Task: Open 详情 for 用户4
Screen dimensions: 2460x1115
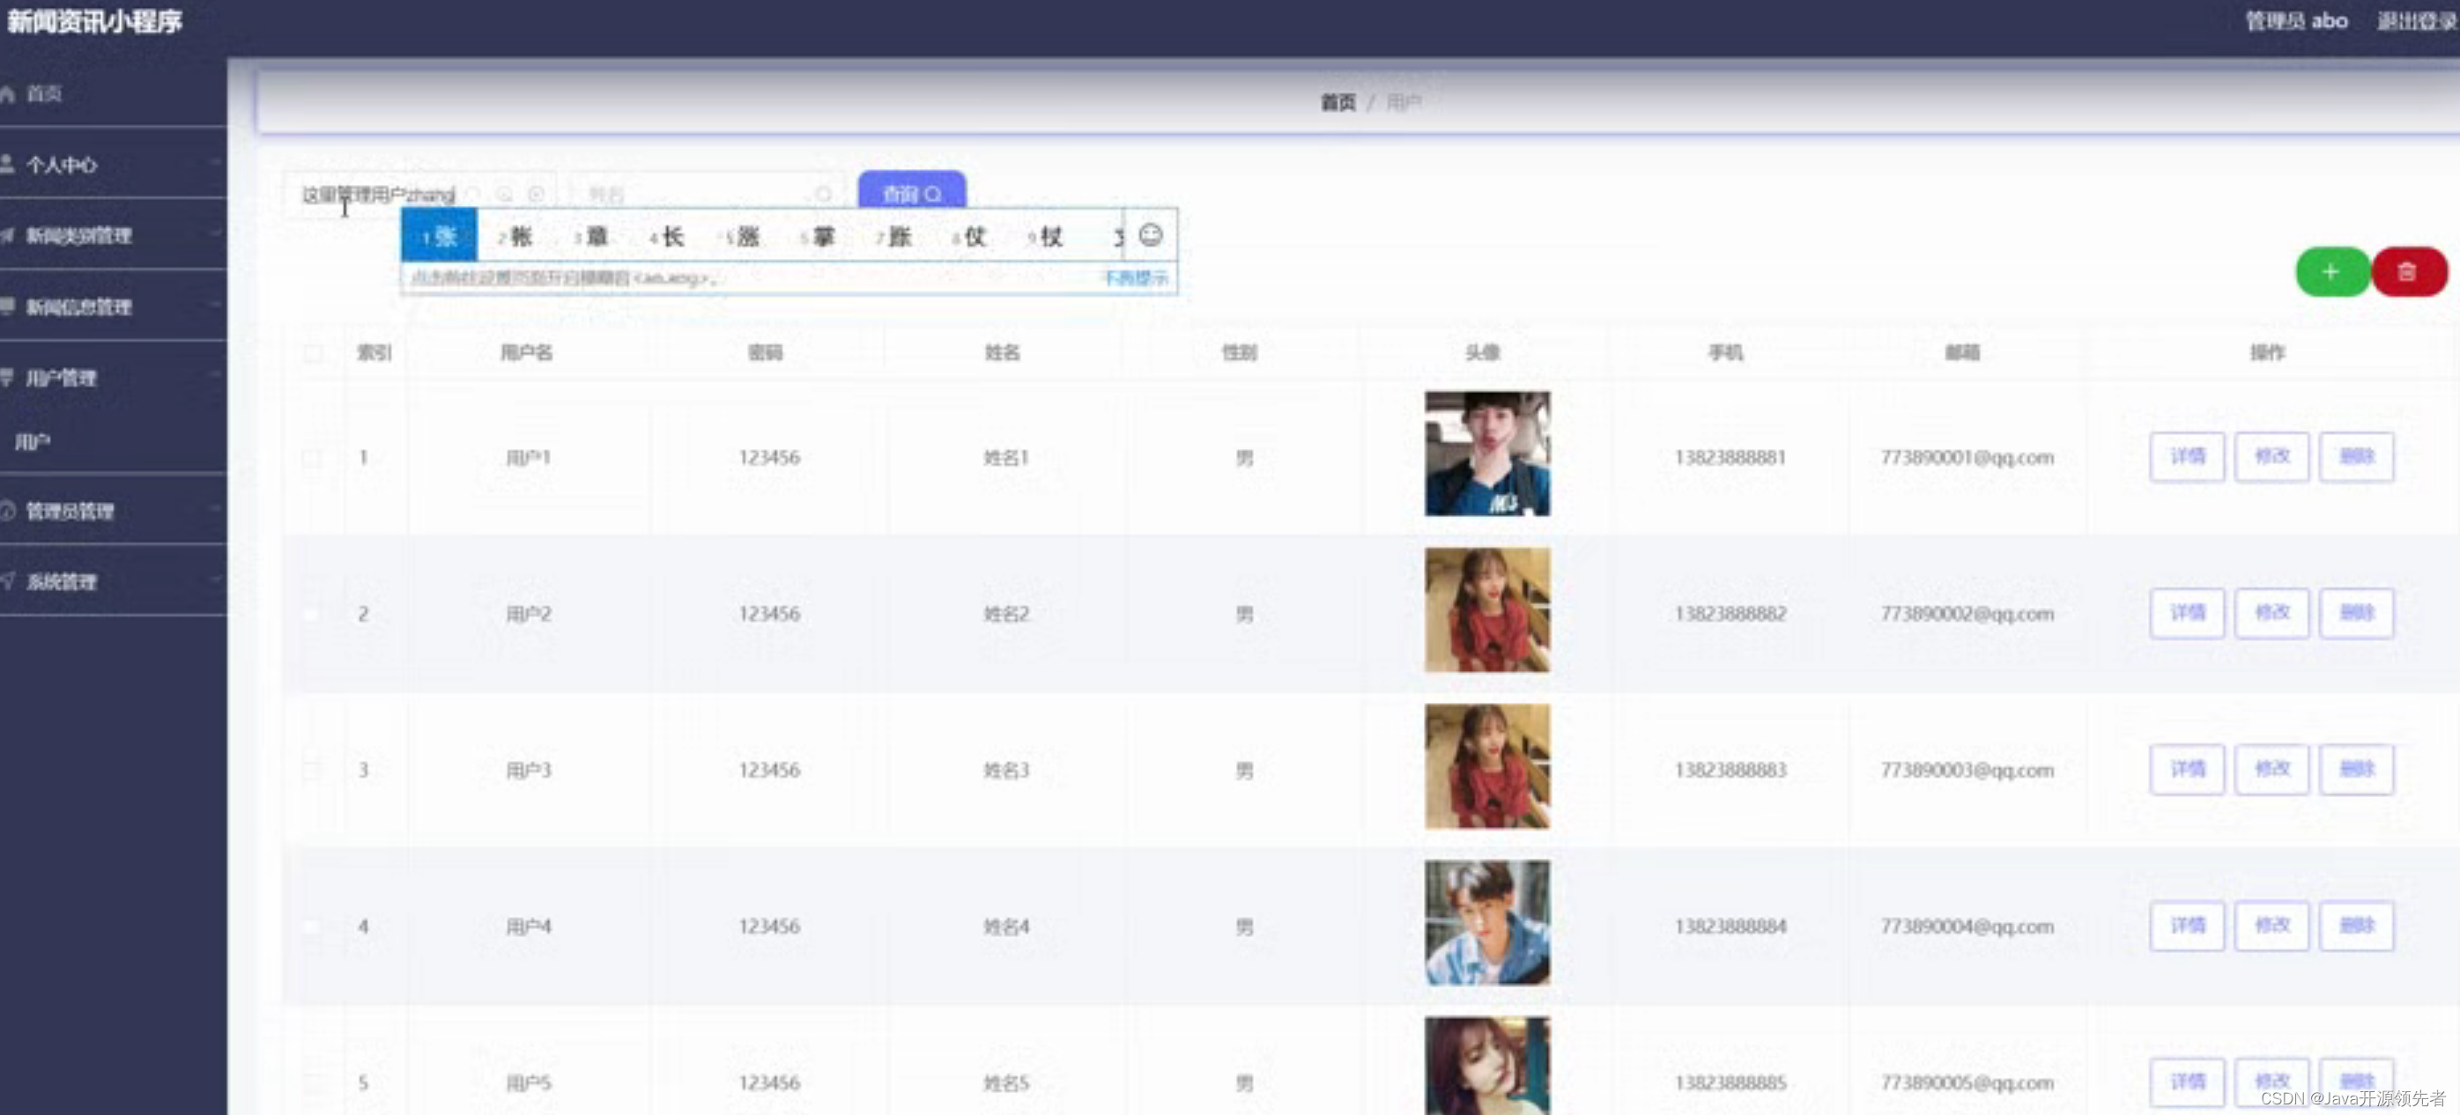Action: pos(2187,926)
